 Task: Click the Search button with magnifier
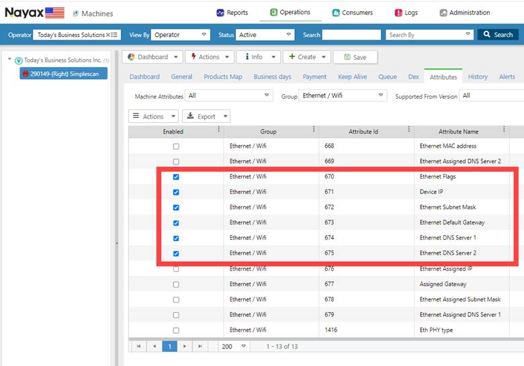[498, 35]
